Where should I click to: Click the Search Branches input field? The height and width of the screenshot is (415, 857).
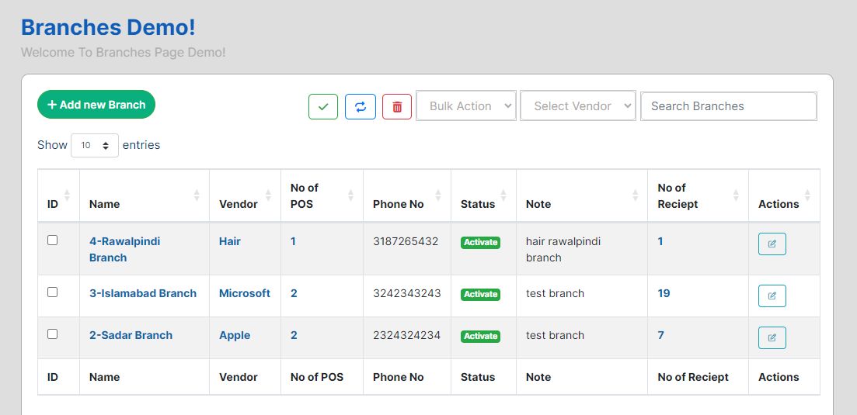(x=728, y=106)
